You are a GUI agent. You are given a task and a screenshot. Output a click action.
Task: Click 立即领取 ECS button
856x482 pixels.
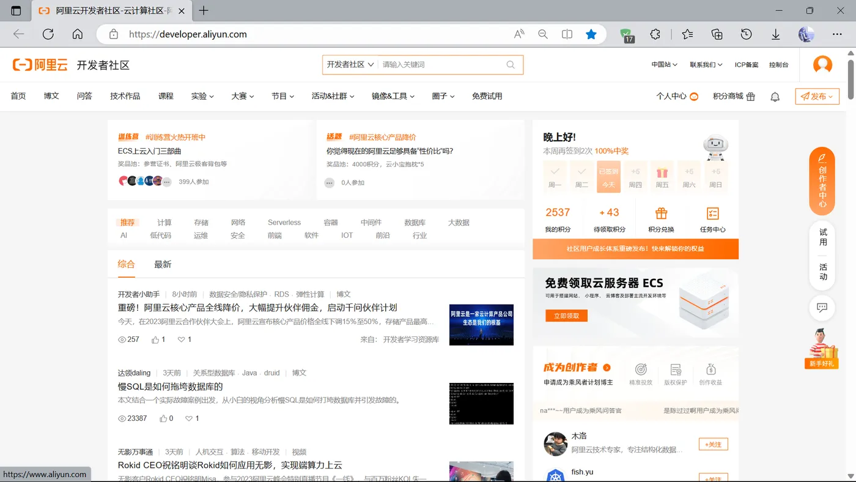point(566,316)
